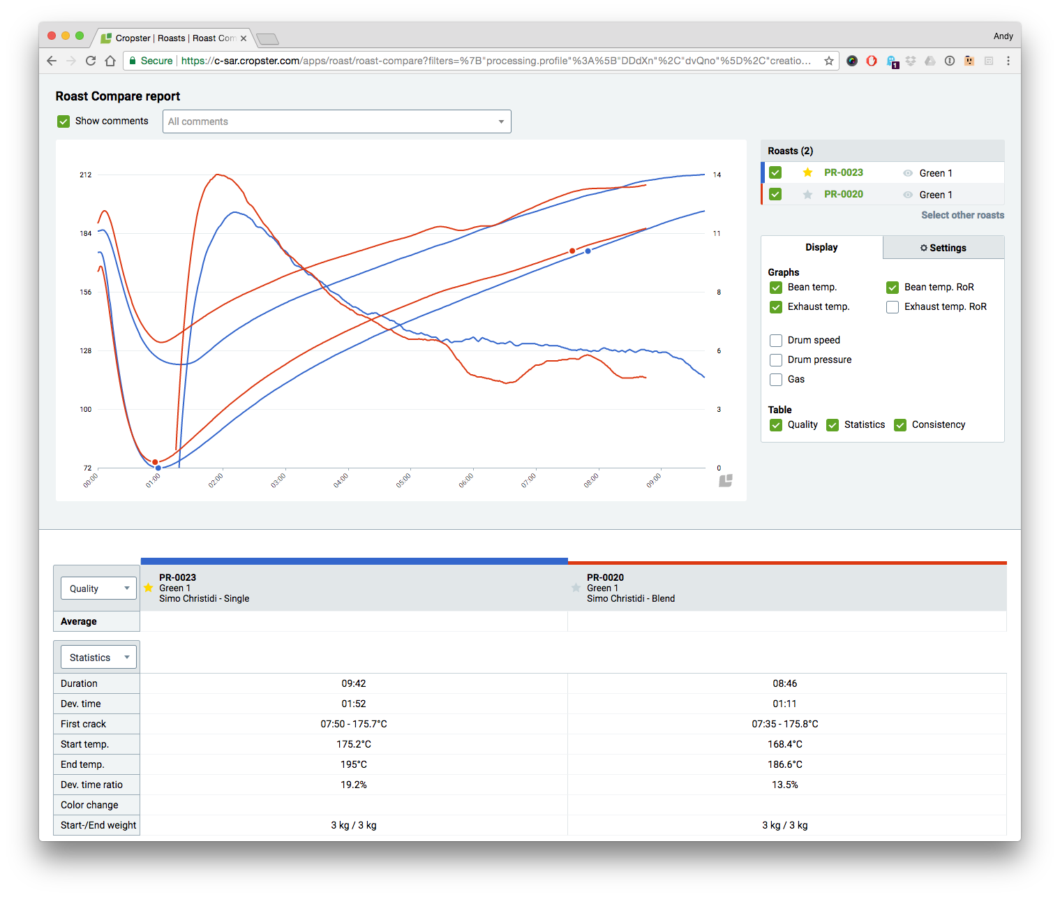Image resolution: width=1060 pixels, height=897 pixels.
Task: Click the red Opera-style extension icon
Action: point(872,61)
